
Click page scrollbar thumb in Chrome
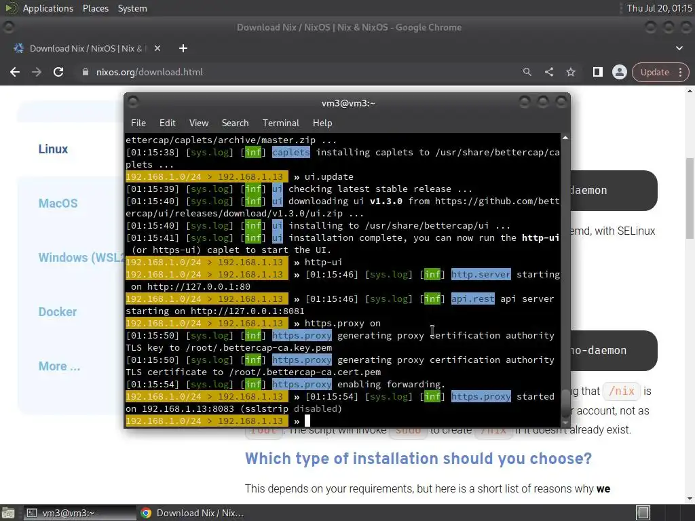(690, 199)
